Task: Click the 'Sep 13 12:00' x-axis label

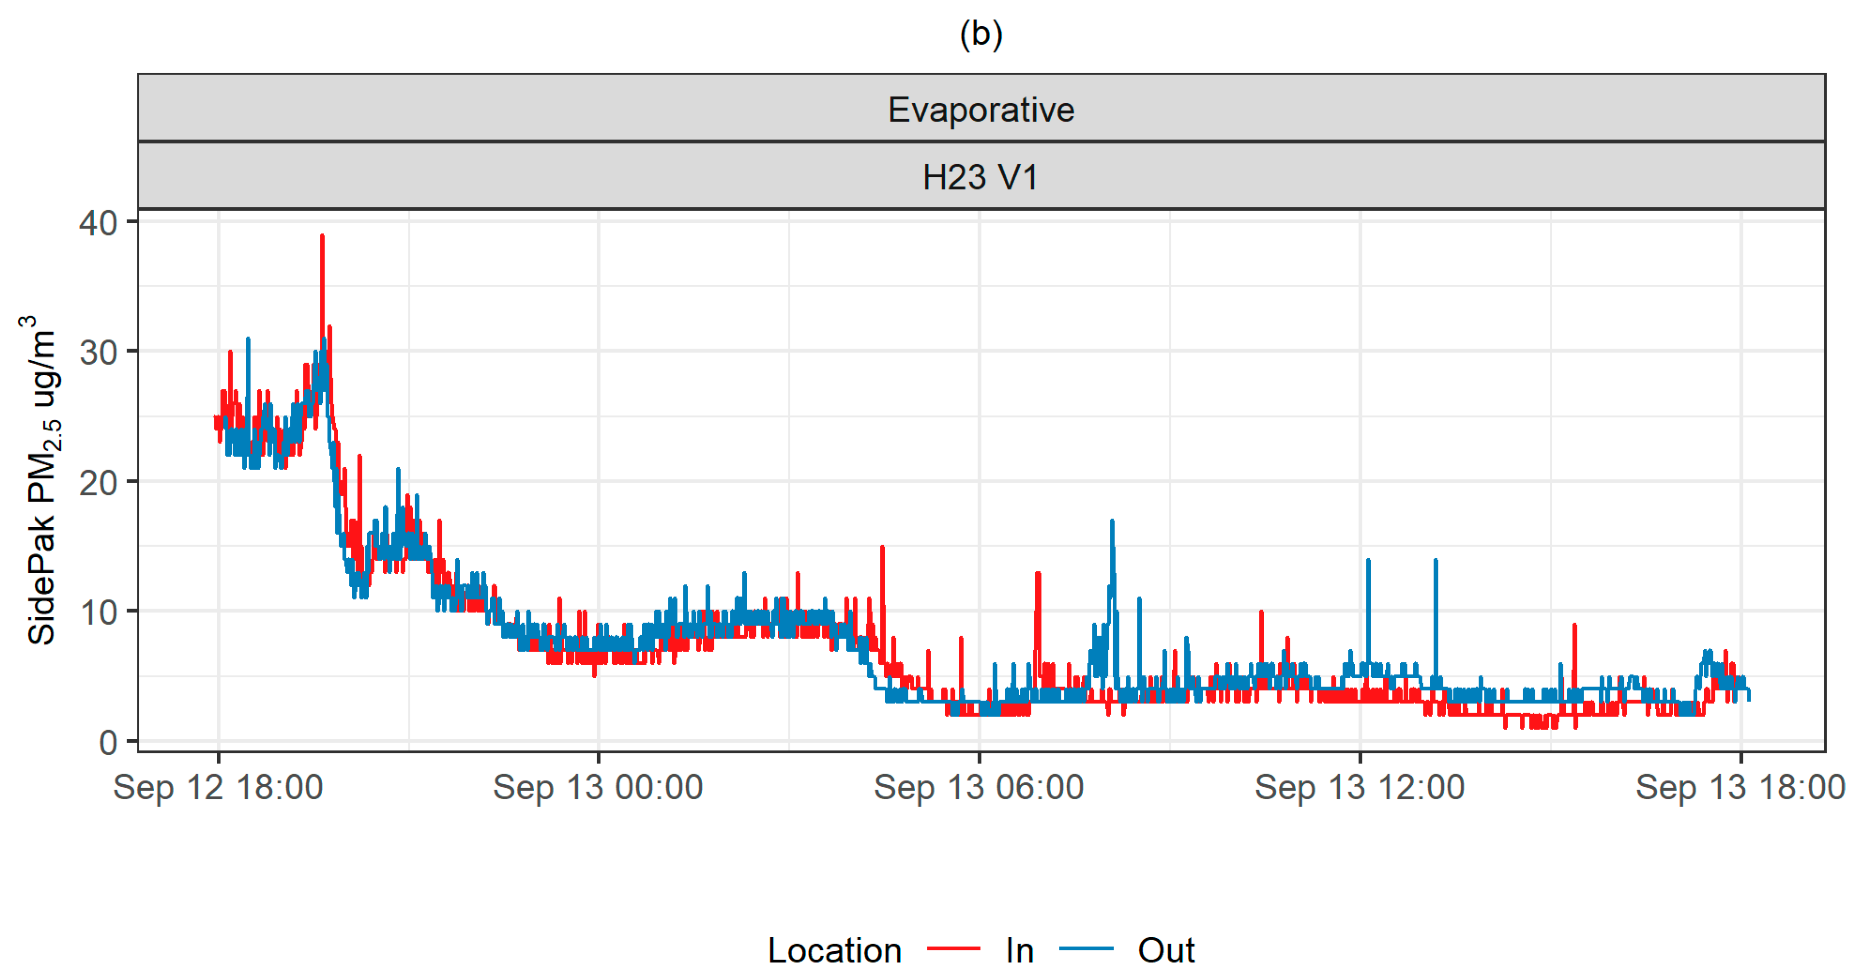Action: (x=1359, y=787)
